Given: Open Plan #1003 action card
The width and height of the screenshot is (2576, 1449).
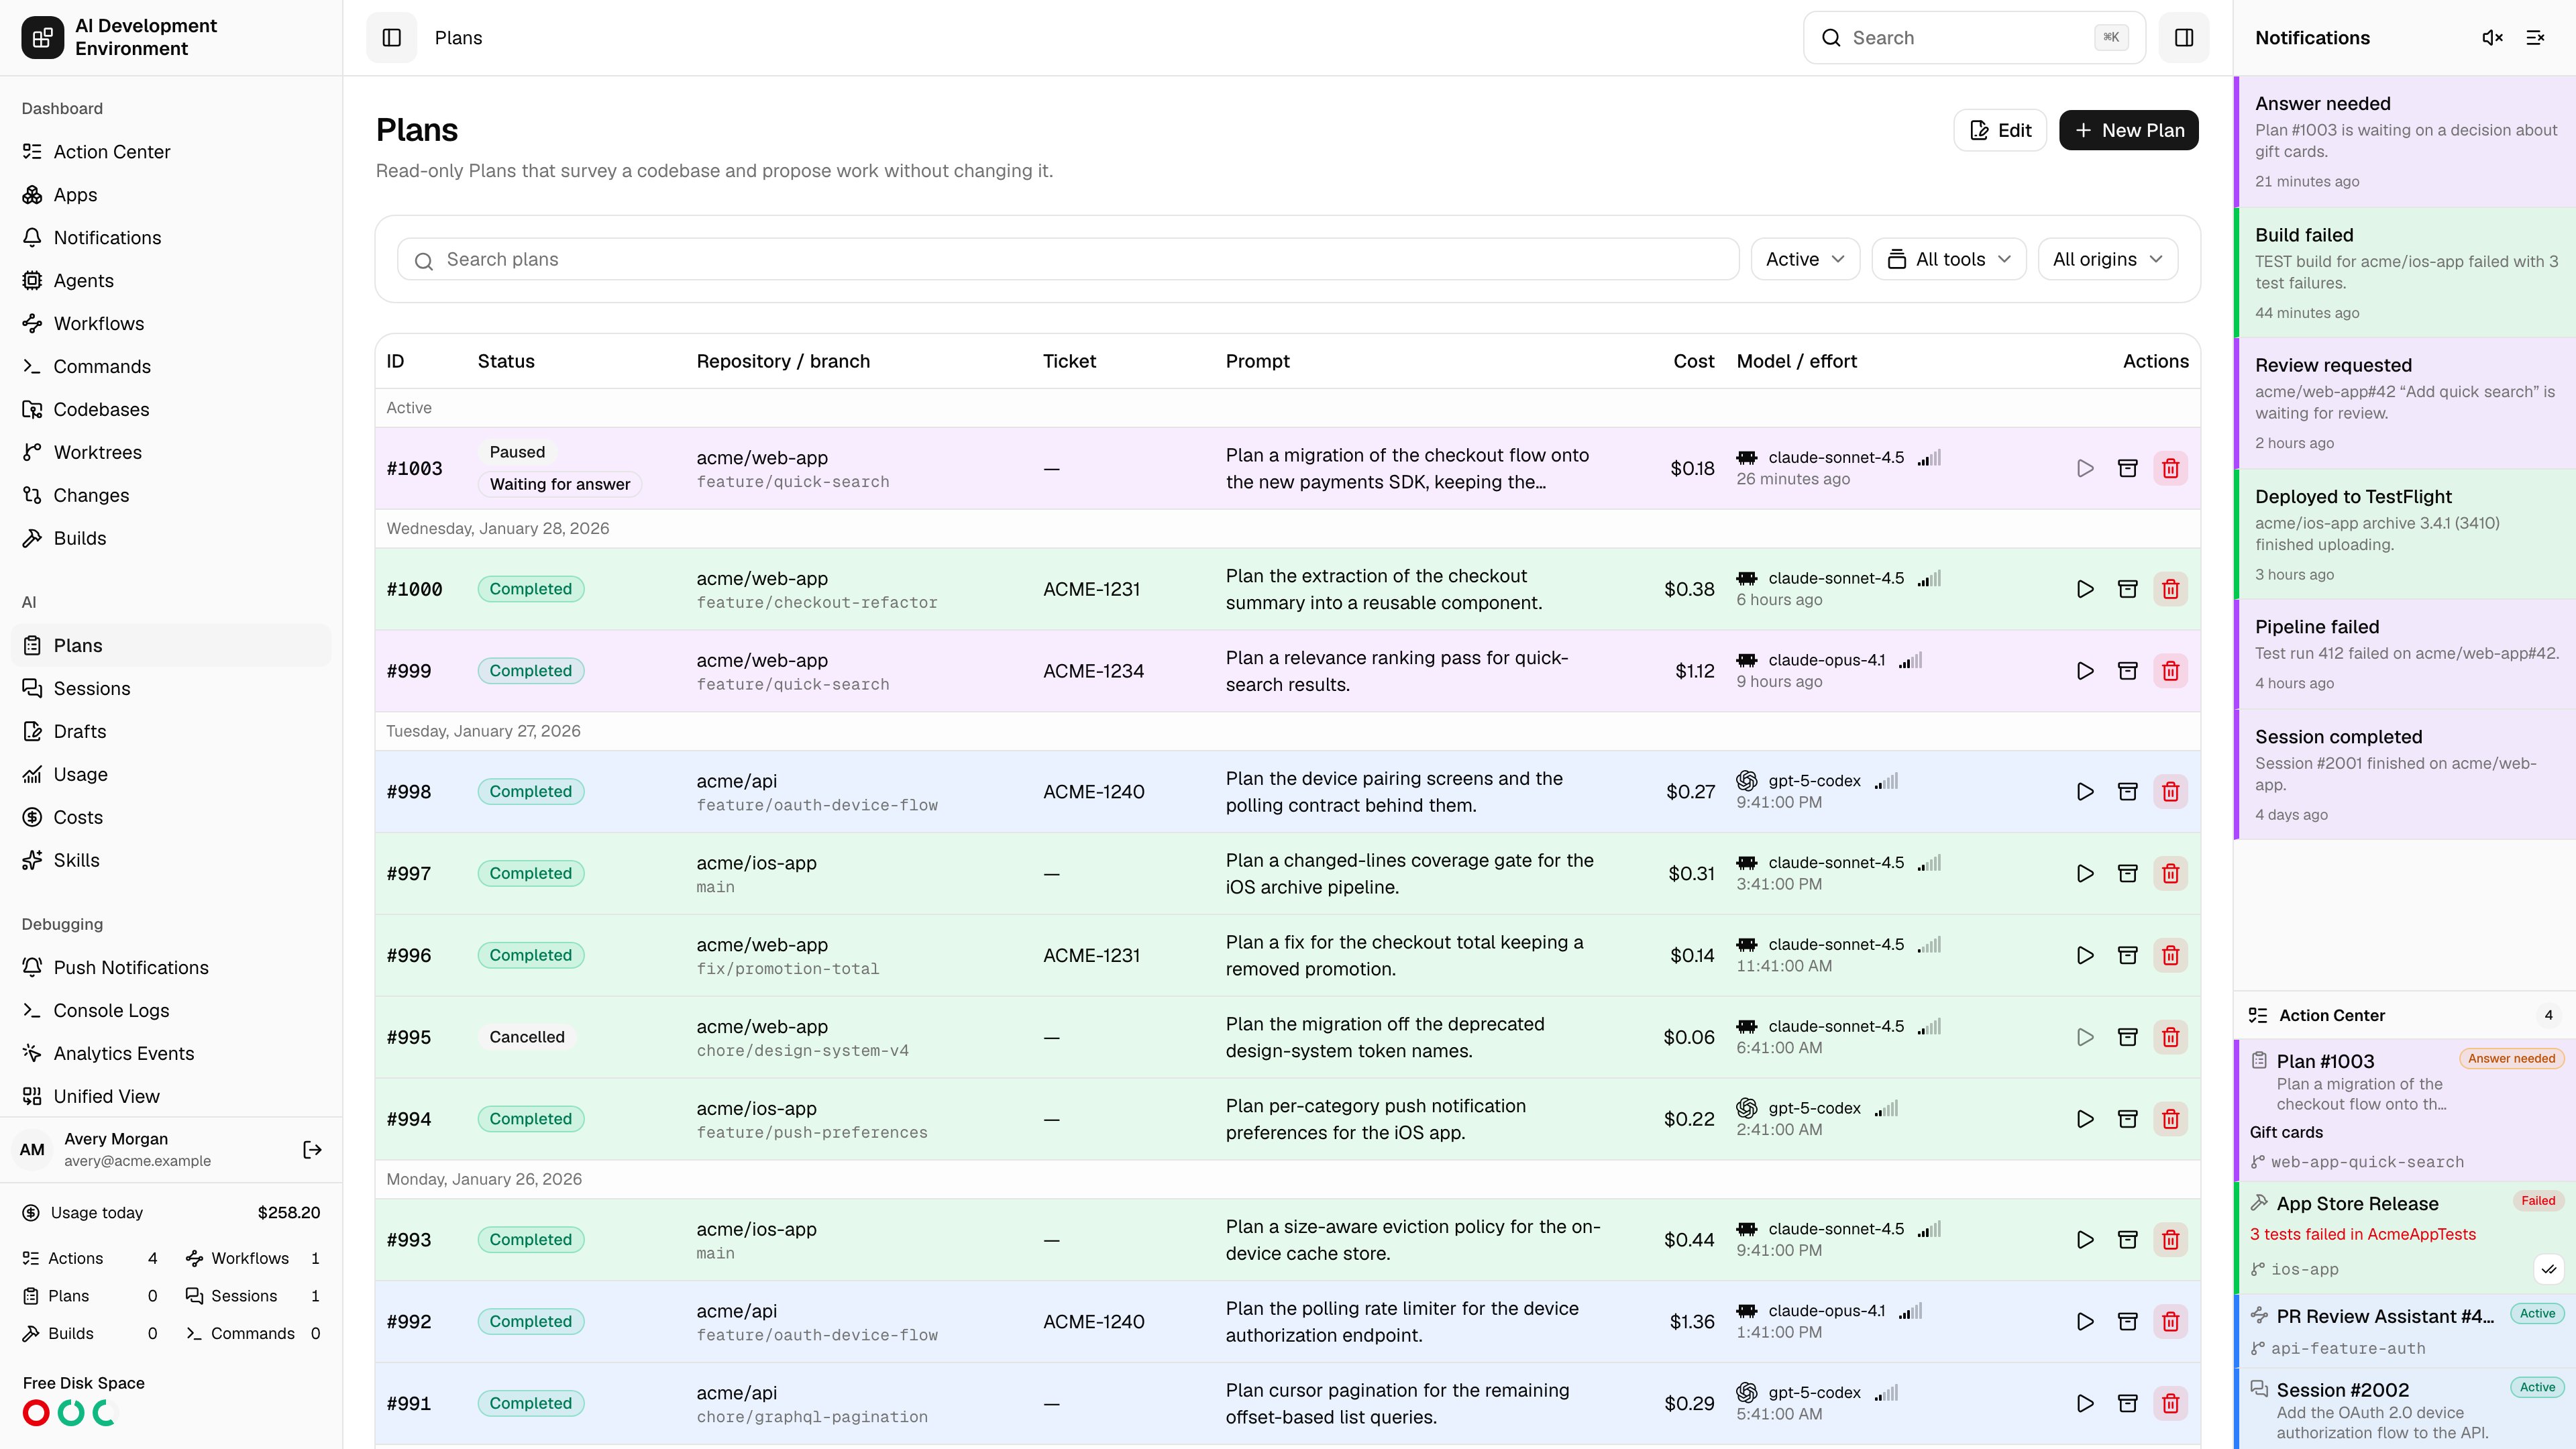Looking at the screenshot, I should (2405, 1111).
